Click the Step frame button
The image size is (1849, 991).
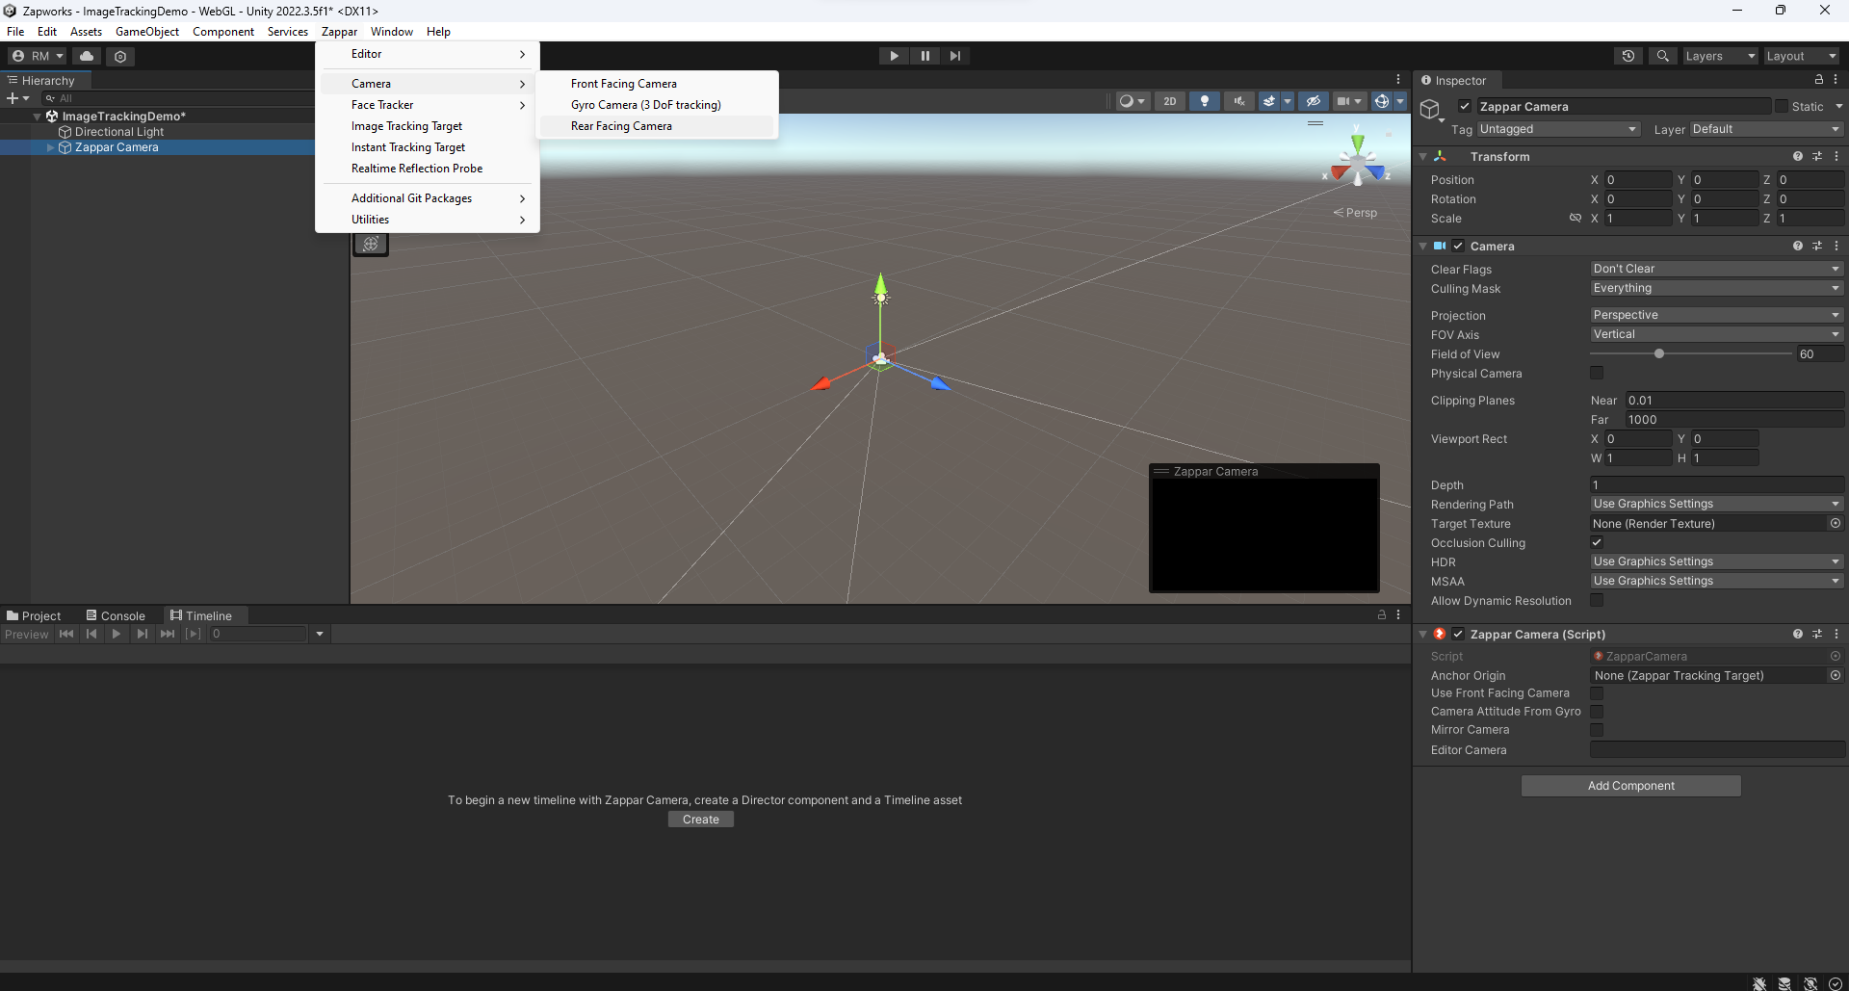pos(954,56)
